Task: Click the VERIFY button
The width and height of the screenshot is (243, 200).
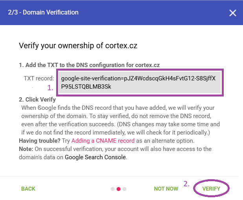Action: point(211,189)
